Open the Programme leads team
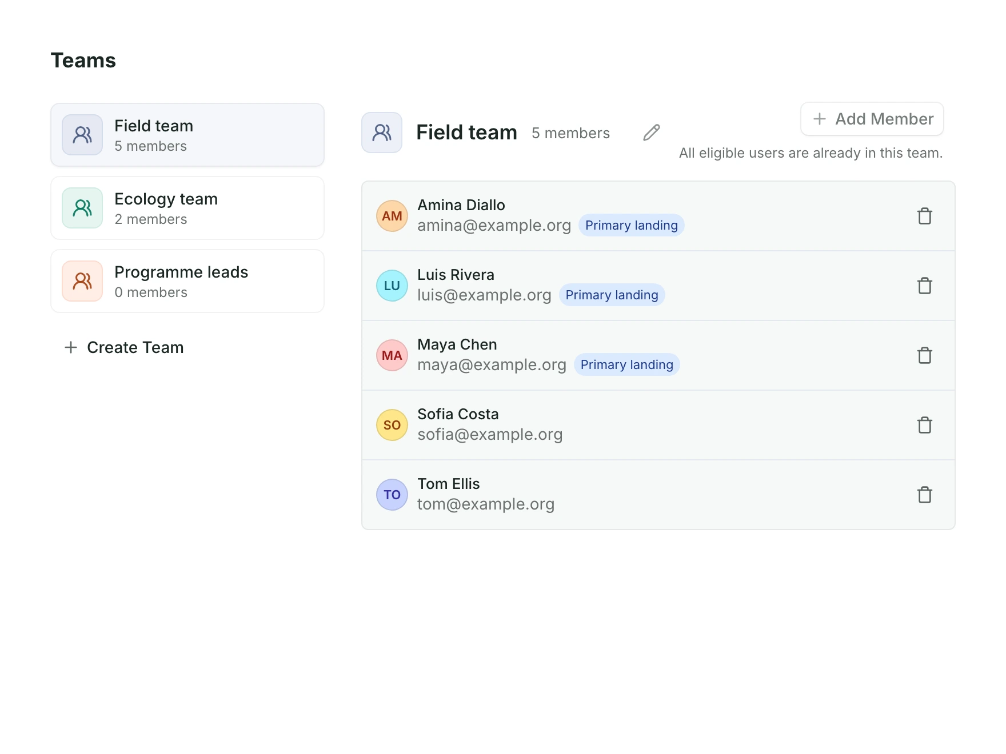Image resolution: width=1006 pixels, height=754 pixels. pos(187,281)
